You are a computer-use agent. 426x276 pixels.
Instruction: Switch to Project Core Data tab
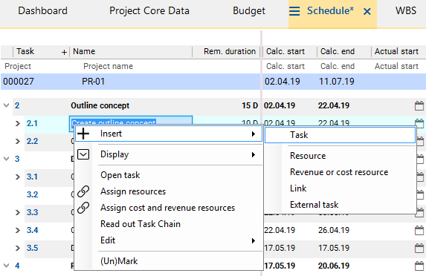click(x=149, y=11)
